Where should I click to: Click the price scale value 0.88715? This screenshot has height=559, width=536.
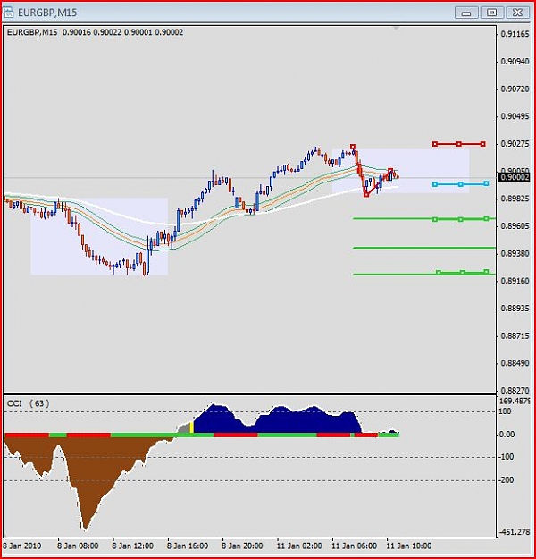point(515,335)
